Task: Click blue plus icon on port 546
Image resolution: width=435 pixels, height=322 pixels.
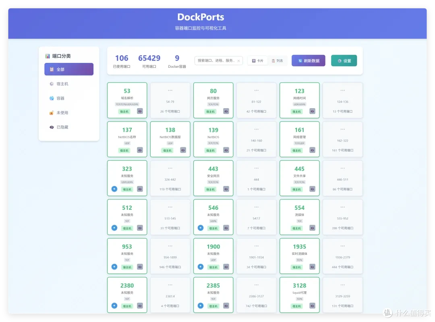Action: [201, 228]
